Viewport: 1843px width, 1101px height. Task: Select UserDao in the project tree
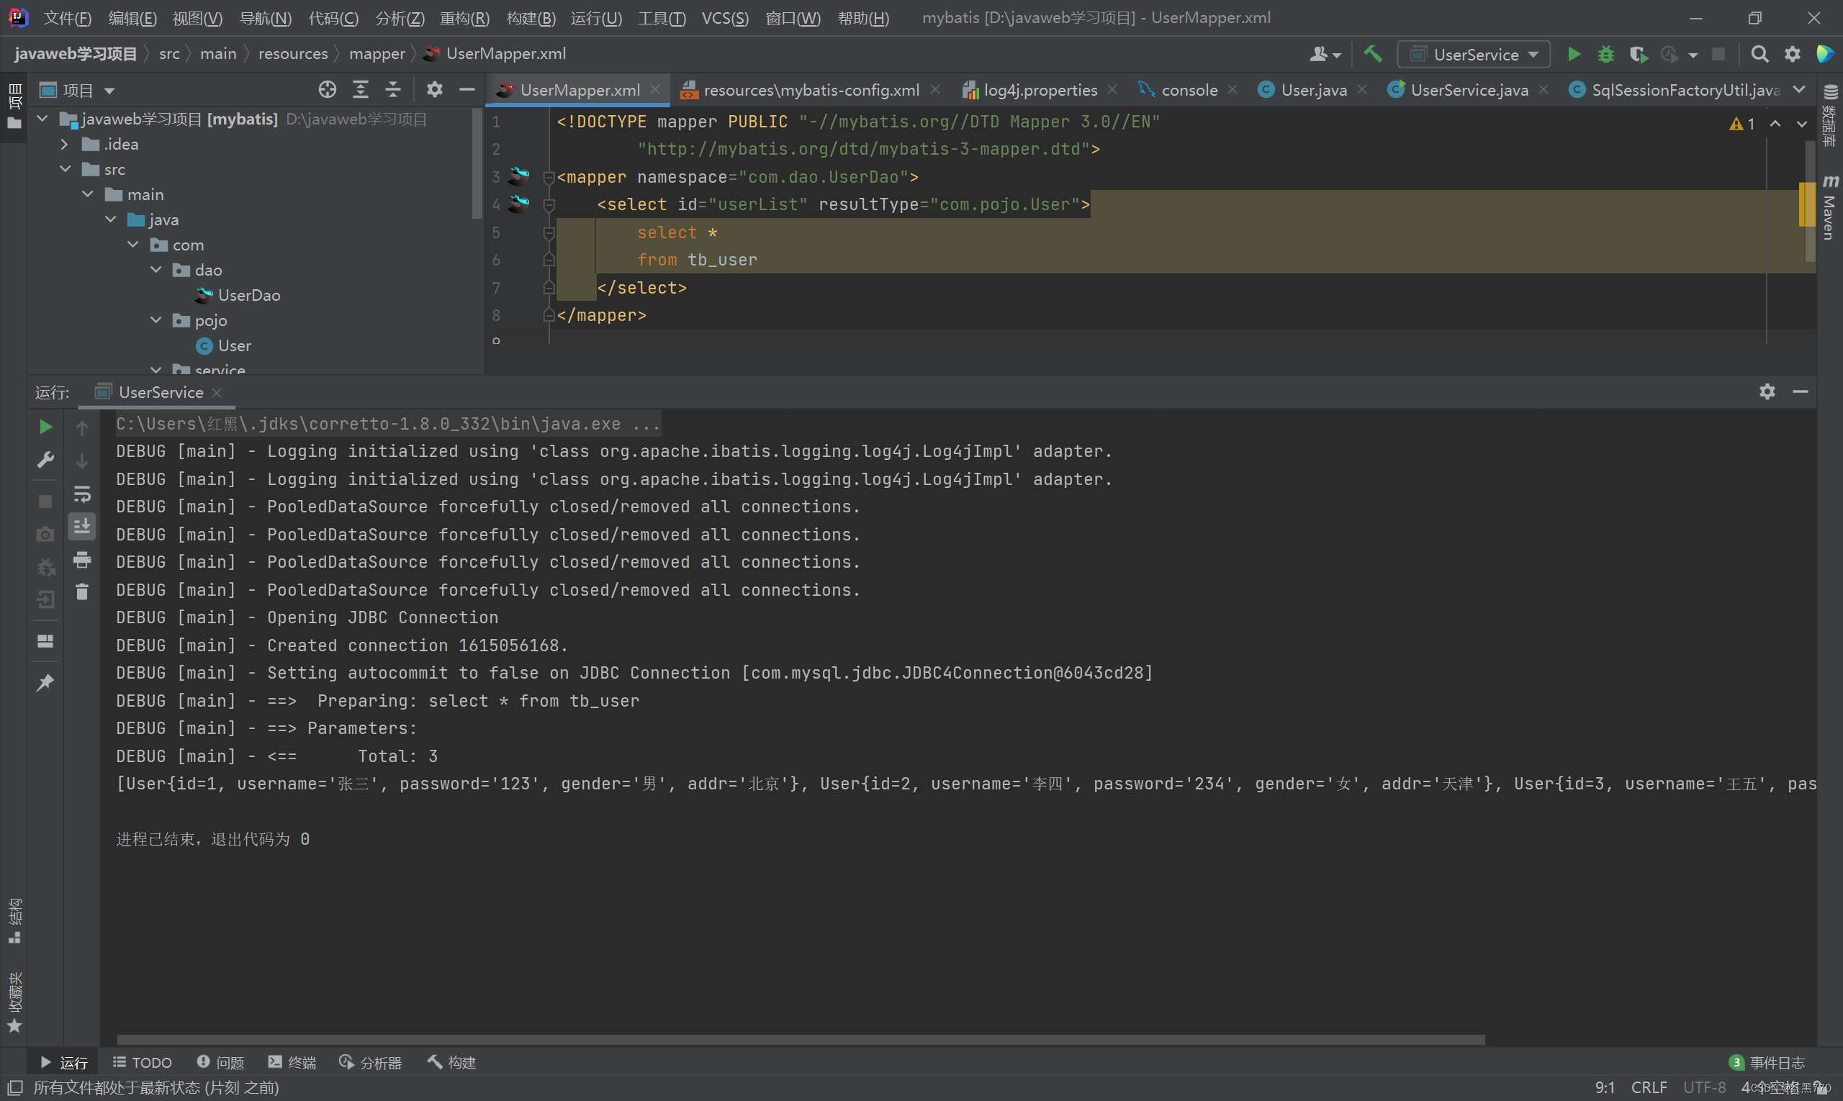[248, 295]
